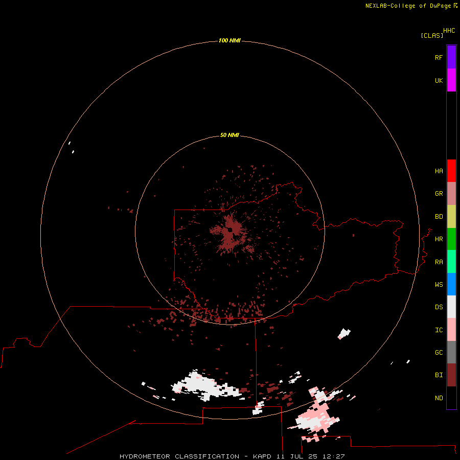Viewport: 460px width, 460px height.
Task: Click the KAPD station identifier
Action: click(x=262, y=456)
